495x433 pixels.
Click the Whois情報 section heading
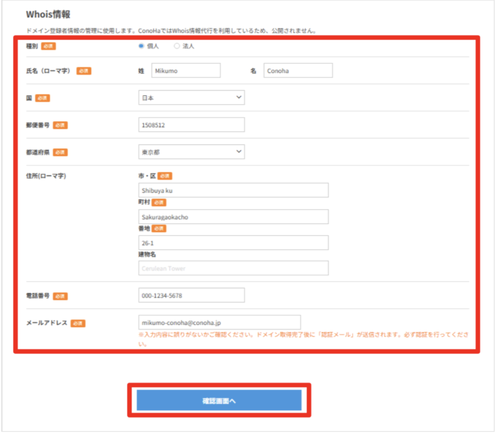click(48, 14)
